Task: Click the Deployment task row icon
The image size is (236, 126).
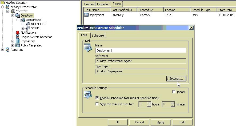Action: 86,15
